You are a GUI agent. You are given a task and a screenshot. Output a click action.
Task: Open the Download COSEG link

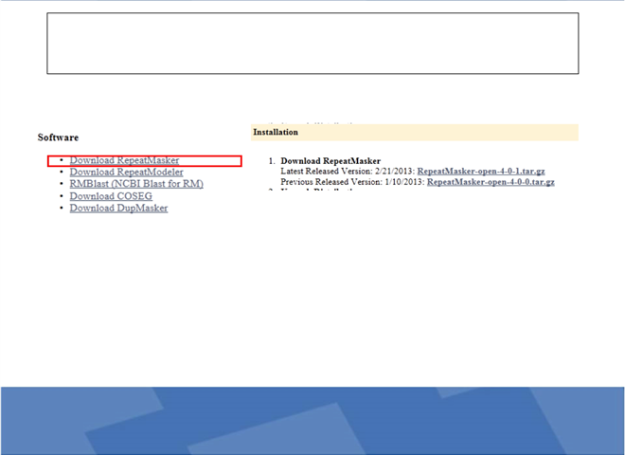click(x=111, y=196)
